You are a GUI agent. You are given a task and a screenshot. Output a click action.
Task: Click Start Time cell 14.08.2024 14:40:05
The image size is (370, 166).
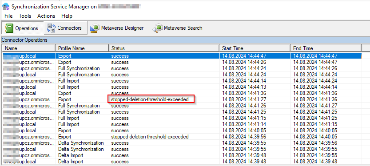coord(244,130)
